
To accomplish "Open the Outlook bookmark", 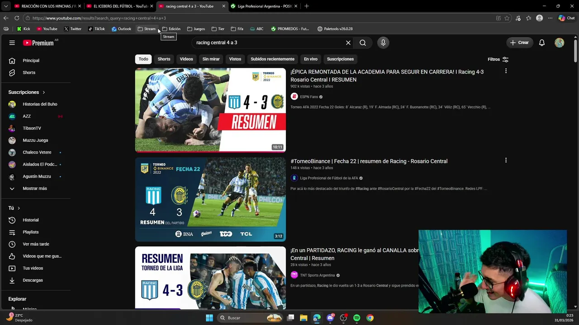I will [x=121, y=29].
